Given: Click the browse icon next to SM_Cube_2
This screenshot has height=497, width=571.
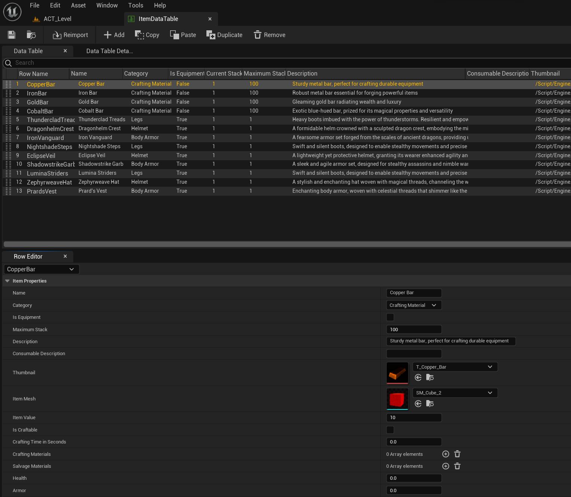Looking at the screenshot, I should pyautogui.click(x=430, y=404).
